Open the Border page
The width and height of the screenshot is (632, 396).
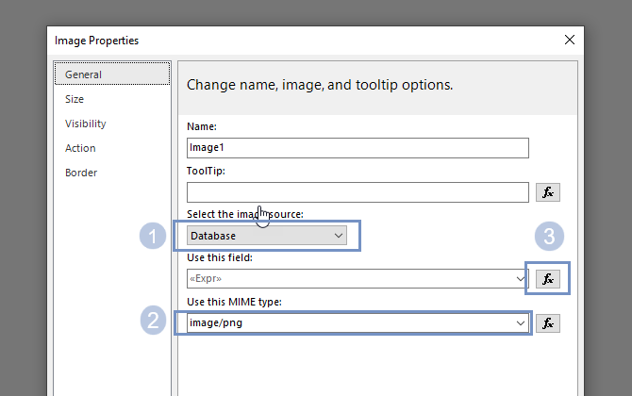tap(81, 173)
